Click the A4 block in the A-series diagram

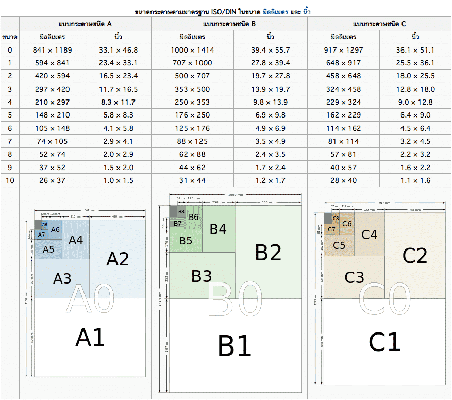[76, 240]
